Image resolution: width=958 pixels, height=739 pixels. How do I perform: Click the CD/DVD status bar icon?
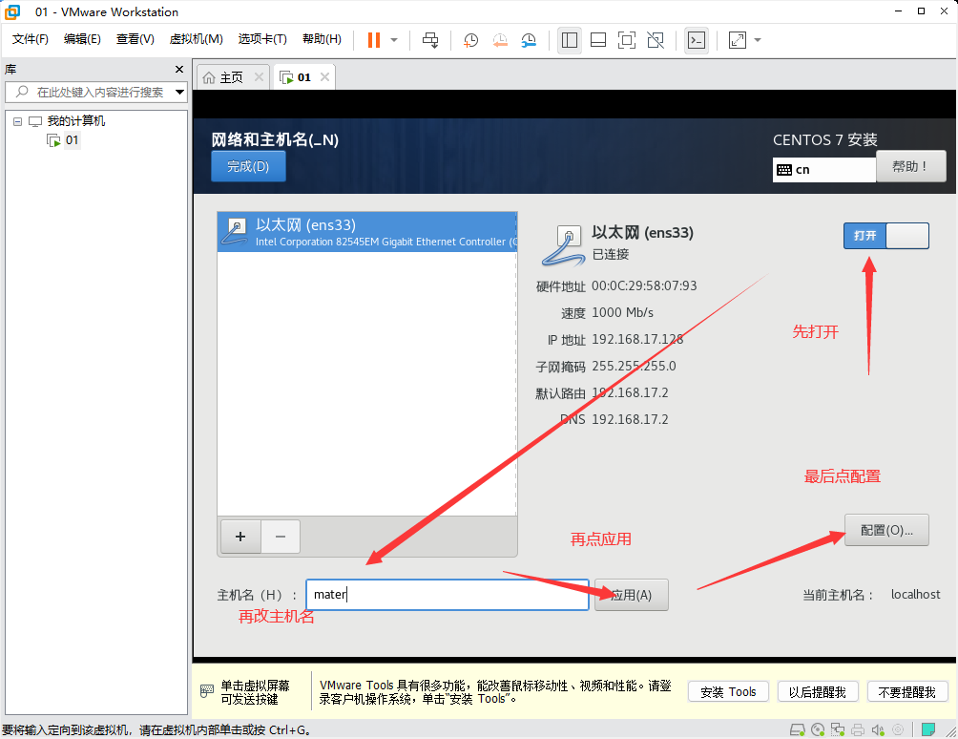(x=818, y=729)
